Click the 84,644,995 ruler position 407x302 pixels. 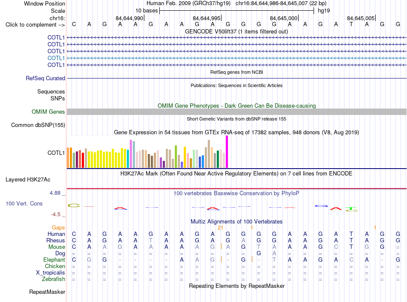[x=206, y=18]
